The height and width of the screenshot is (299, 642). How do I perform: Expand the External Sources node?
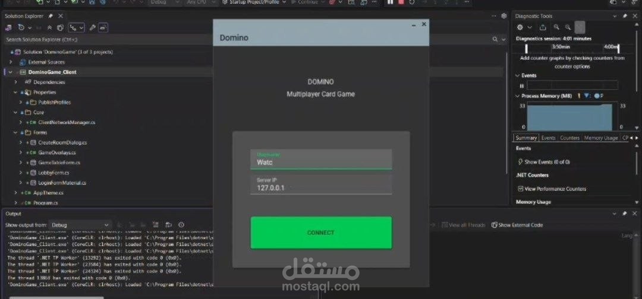pyautogui.click(x=11, y=62)
